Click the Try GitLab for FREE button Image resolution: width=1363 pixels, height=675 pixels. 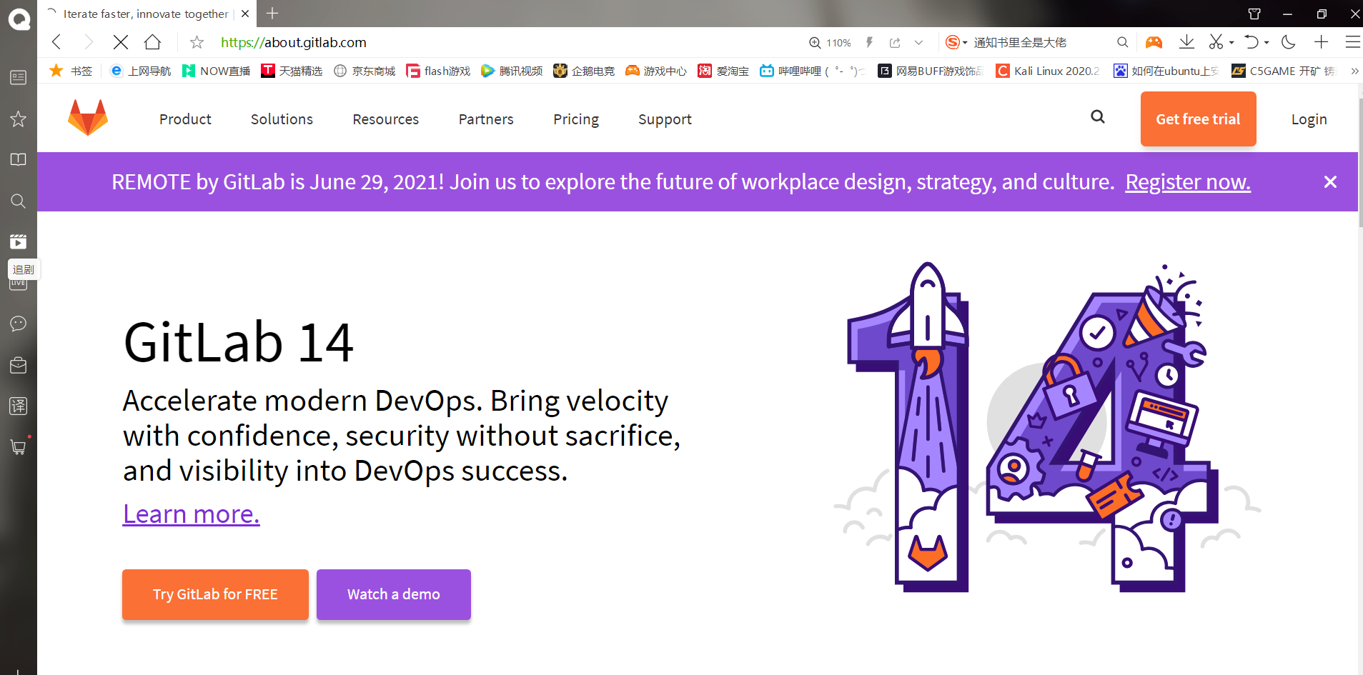[214, 594]
